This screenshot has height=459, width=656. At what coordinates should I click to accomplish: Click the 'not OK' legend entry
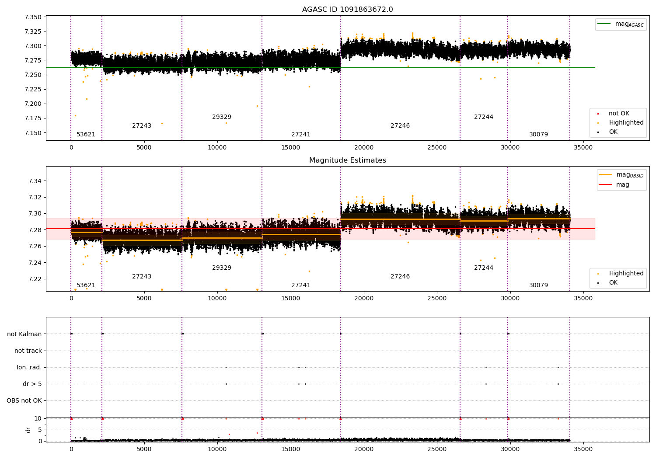point(619,113)
